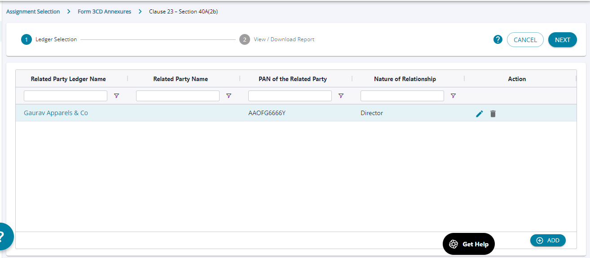Open the floating help bubble at bottom left
This screenshot has width=590, height=258.
coord(4,236)
